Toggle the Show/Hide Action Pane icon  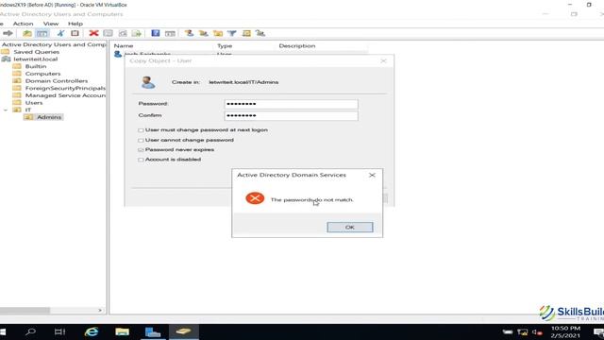(170, 34)
